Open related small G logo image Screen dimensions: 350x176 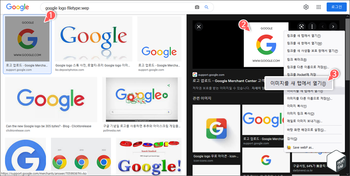coord(266,160)
